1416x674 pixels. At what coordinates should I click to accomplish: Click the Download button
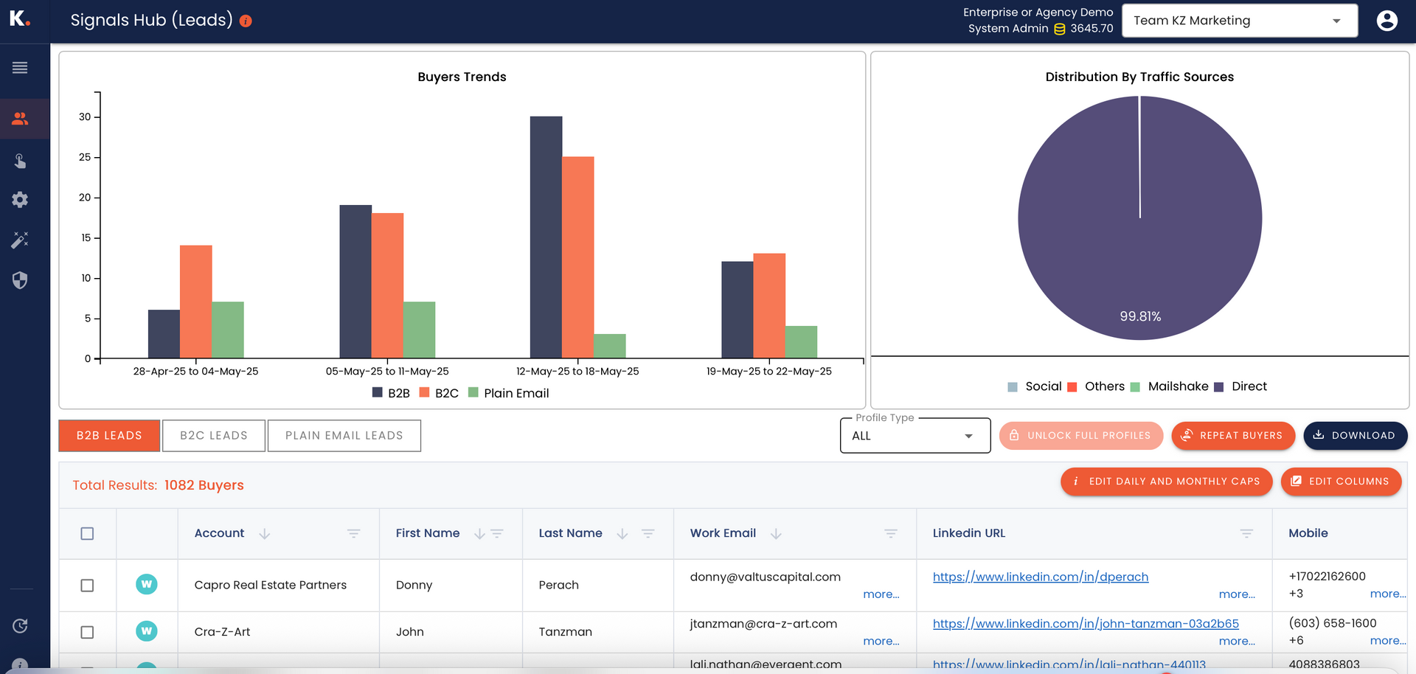1355,436
